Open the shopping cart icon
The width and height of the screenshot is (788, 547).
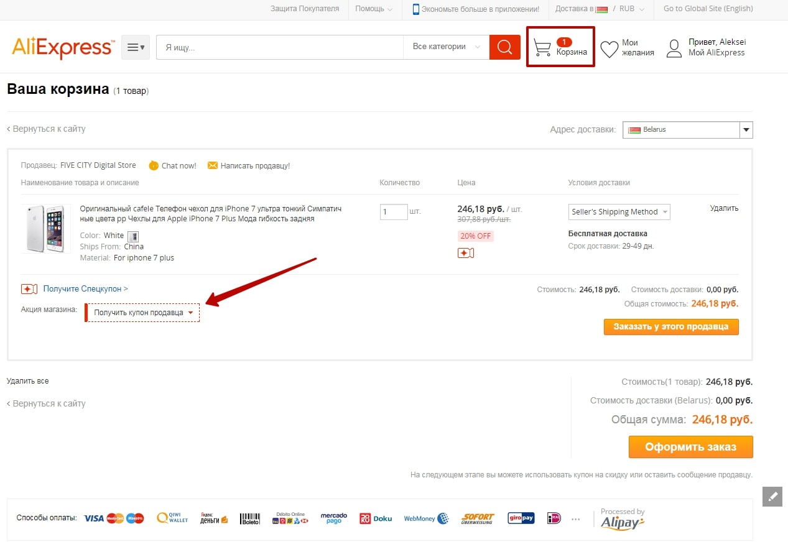pyautogui.click(x=542, y=47)
